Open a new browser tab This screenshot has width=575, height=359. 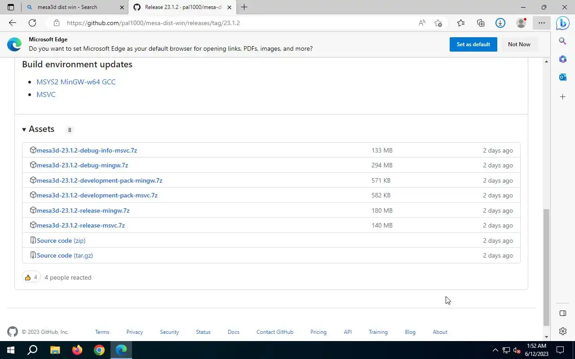pos(244,7)
